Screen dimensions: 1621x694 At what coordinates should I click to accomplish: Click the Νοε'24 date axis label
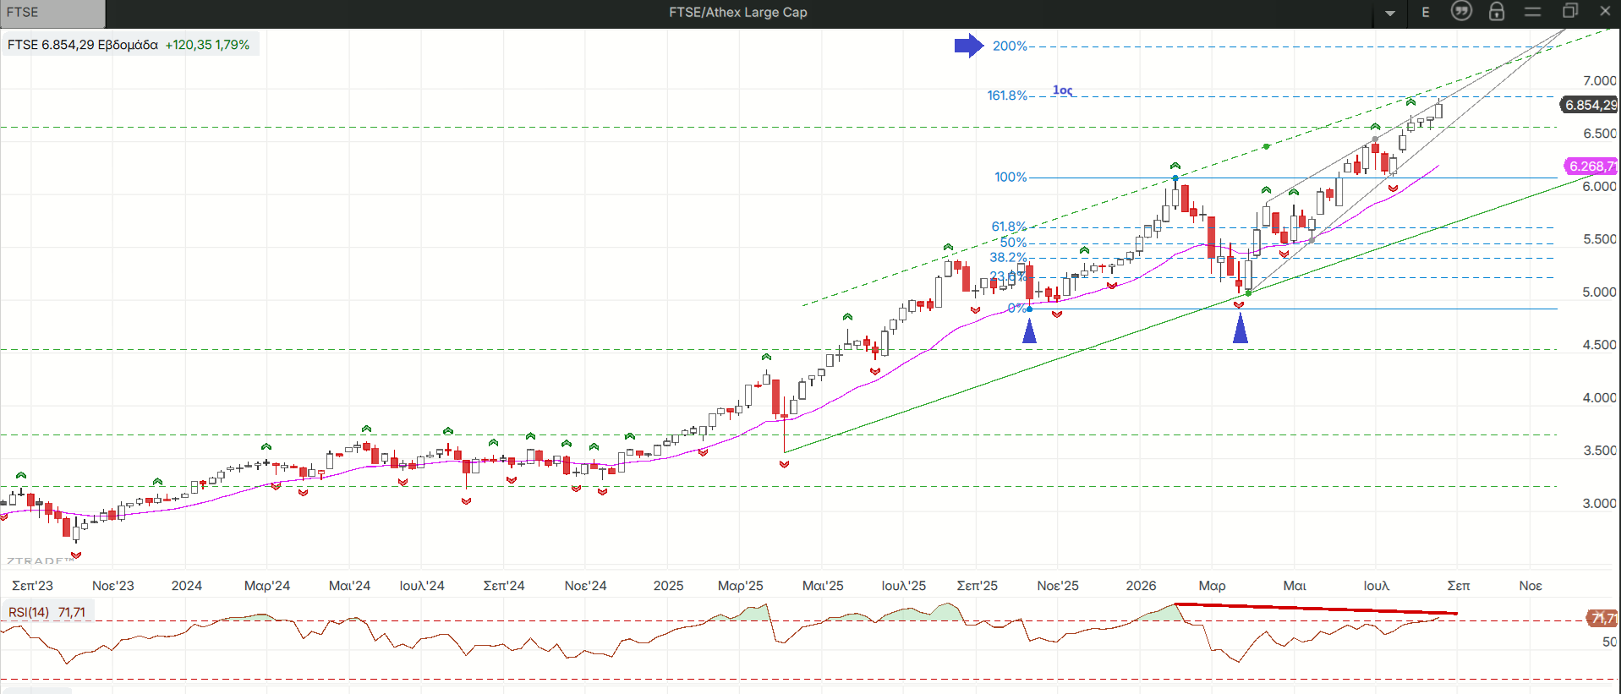click(586, 586)
